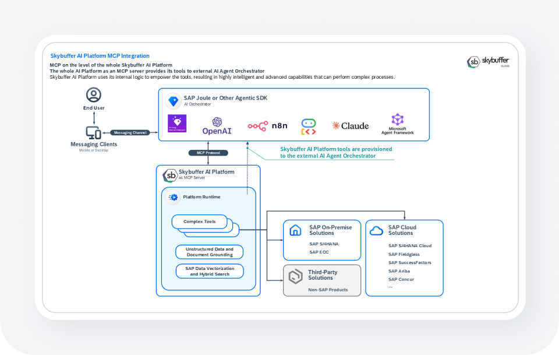Select the n8n workflow logo
Screen dimensions: 559x355
pos(267,125)
